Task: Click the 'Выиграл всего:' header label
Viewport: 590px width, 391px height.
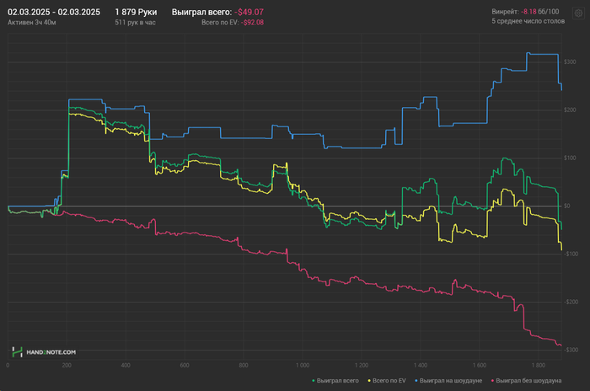Action: pos(201,12)
